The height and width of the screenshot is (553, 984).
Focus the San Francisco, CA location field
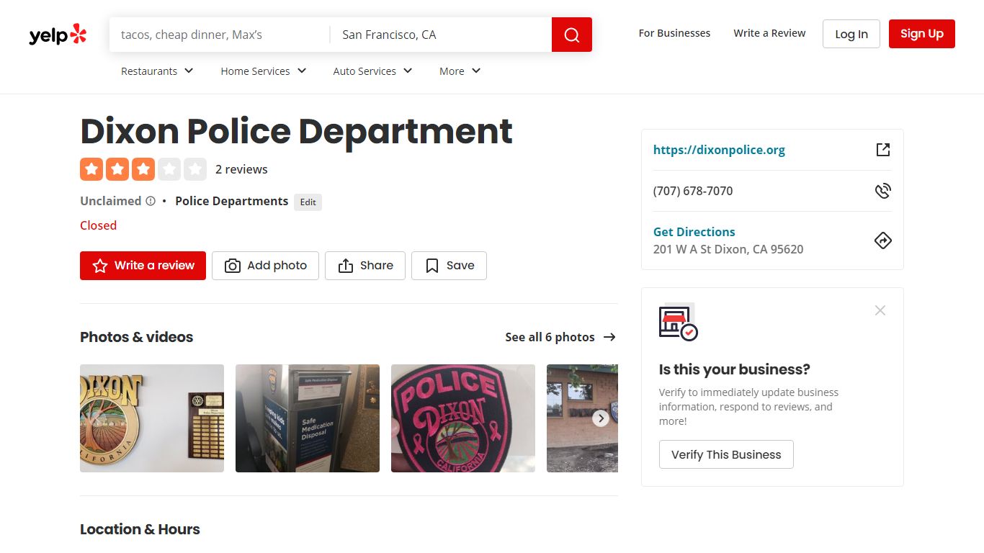pyautogui.click(x=441, y=35)
